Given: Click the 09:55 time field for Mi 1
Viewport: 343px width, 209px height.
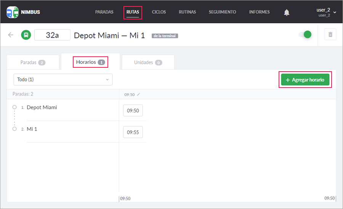Looking at the screenshot, I should 133,132.
